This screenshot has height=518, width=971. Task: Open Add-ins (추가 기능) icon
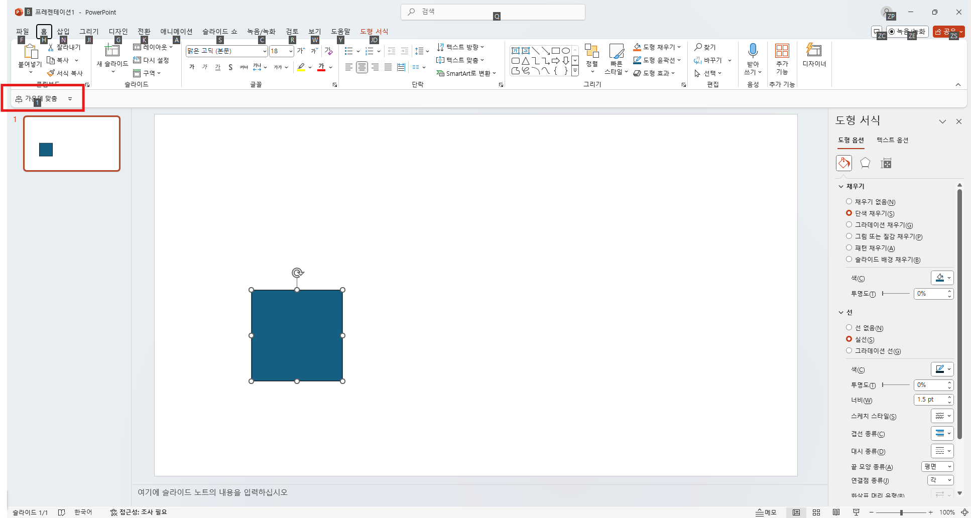coord(782,51)
